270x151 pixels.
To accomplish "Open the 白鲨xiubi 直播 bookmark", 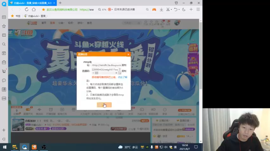I will tap(35, 16).
